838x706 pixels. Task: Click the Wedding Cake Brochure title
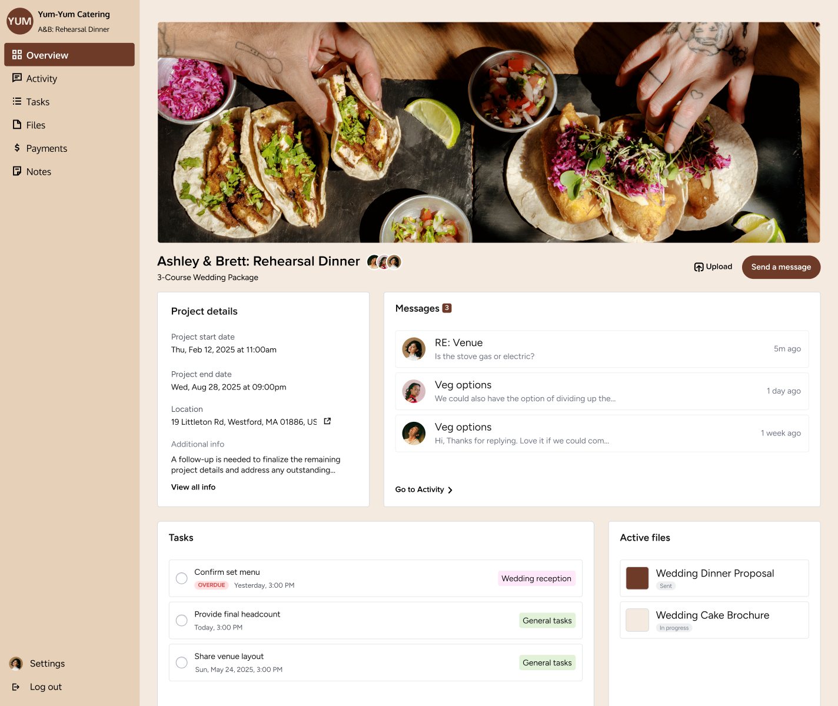[713, 615]
